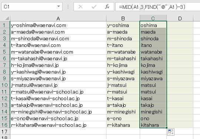Click cell r-kitahara@waenavi-school.ac.jp

(x=58, y=125)
